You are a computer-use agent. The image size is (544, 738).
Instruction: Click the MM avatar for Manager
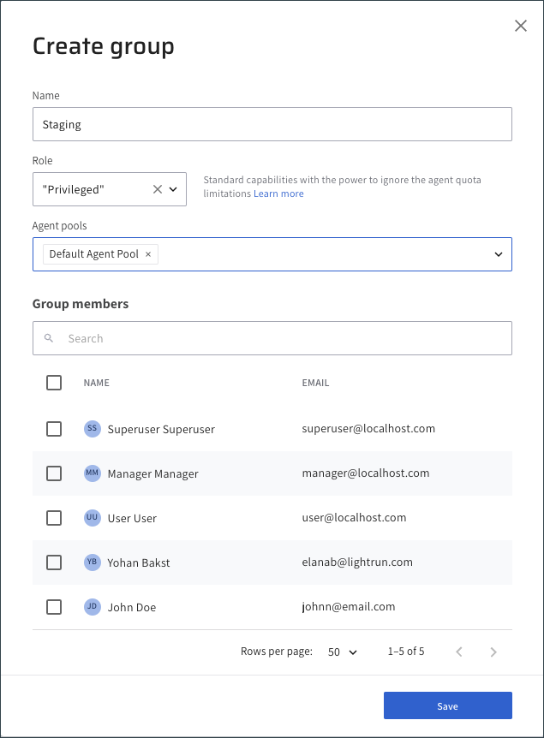click(x=92, y=473)
